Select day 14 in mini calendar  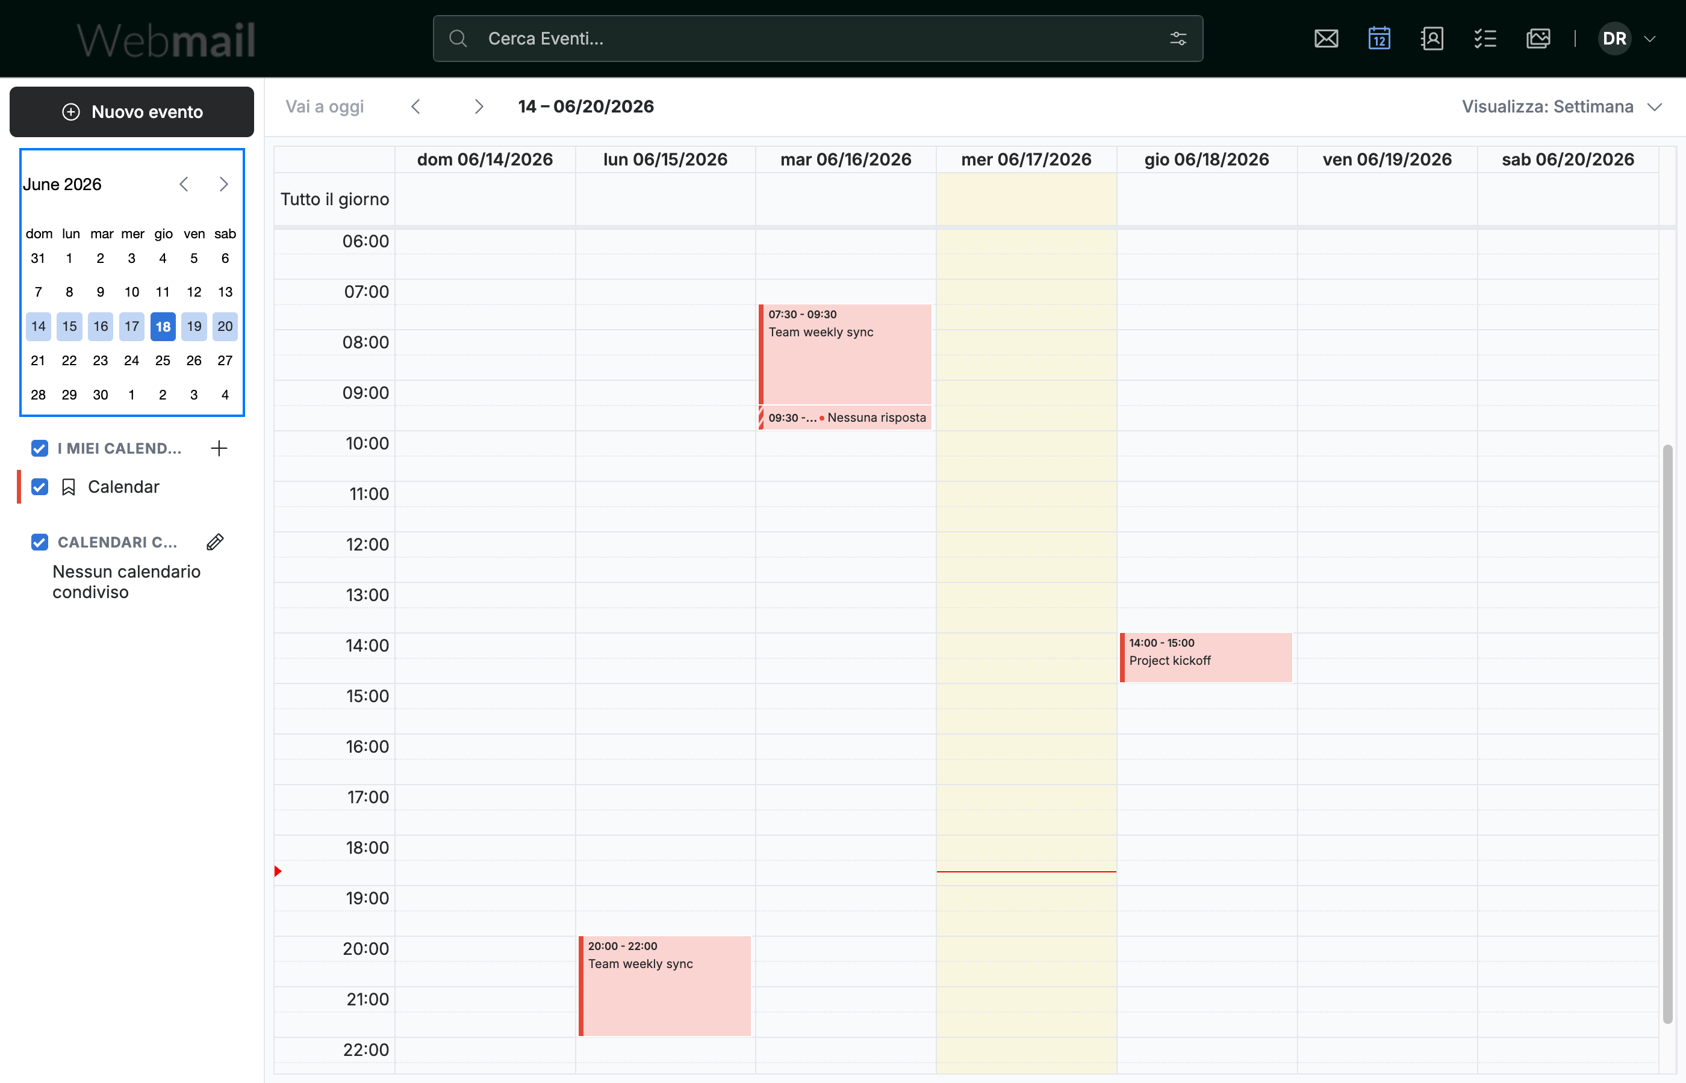[38, 326]
